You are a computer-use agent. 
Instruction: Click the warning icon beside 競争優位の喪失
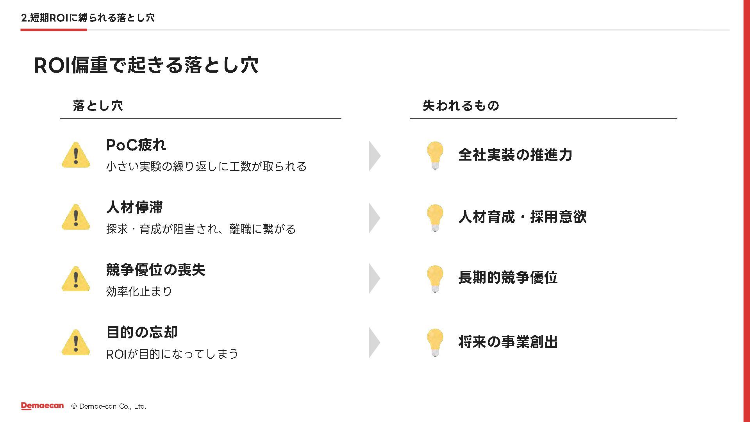click(x=76, y=280)
